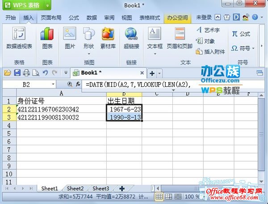This screenshot has width=268, height=204.
Task: Click the vertical scrollbar thumb
Action: tap(261, 135)
